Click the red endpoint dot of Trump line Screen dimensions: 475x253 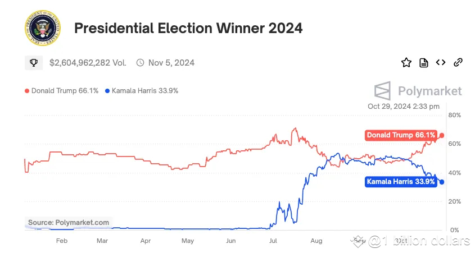click(x=442, y=135)
